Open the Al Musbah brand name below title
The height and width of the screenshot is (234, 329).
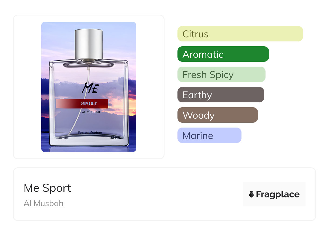[x=43, y=203]
